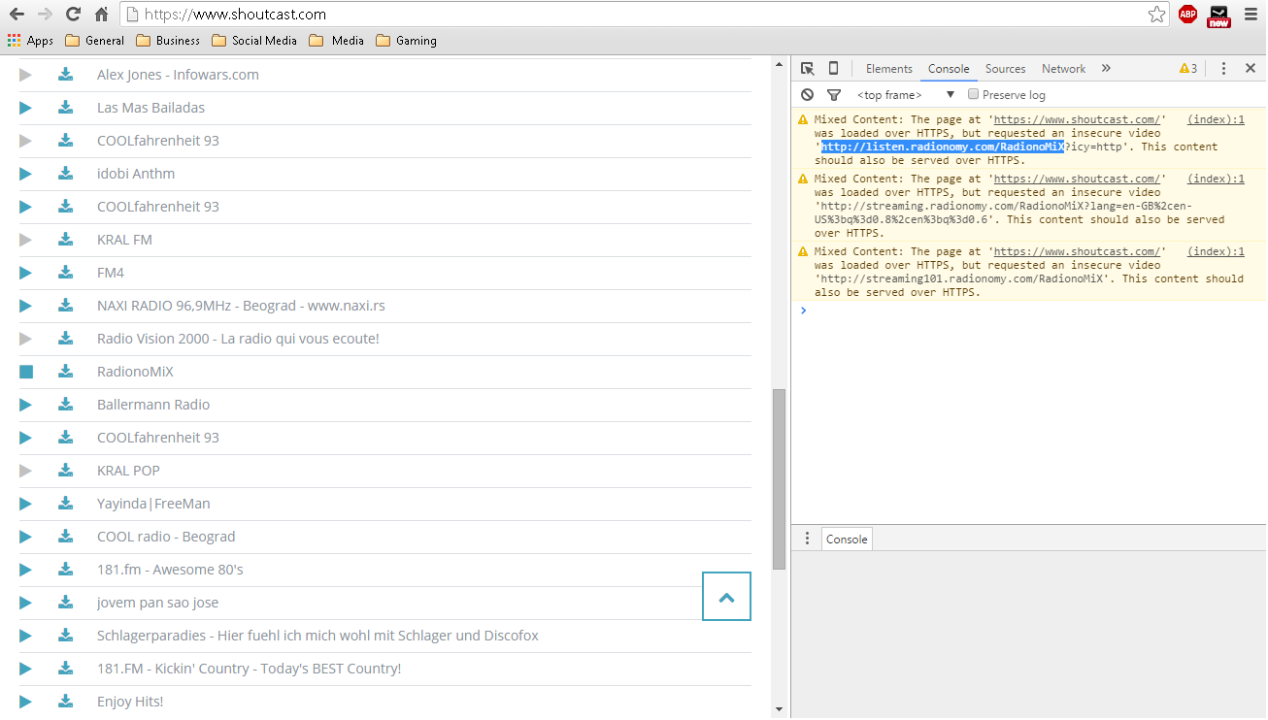Jump back to top of the station list
Screen dimensions: 1268x720
click(726, 597)
